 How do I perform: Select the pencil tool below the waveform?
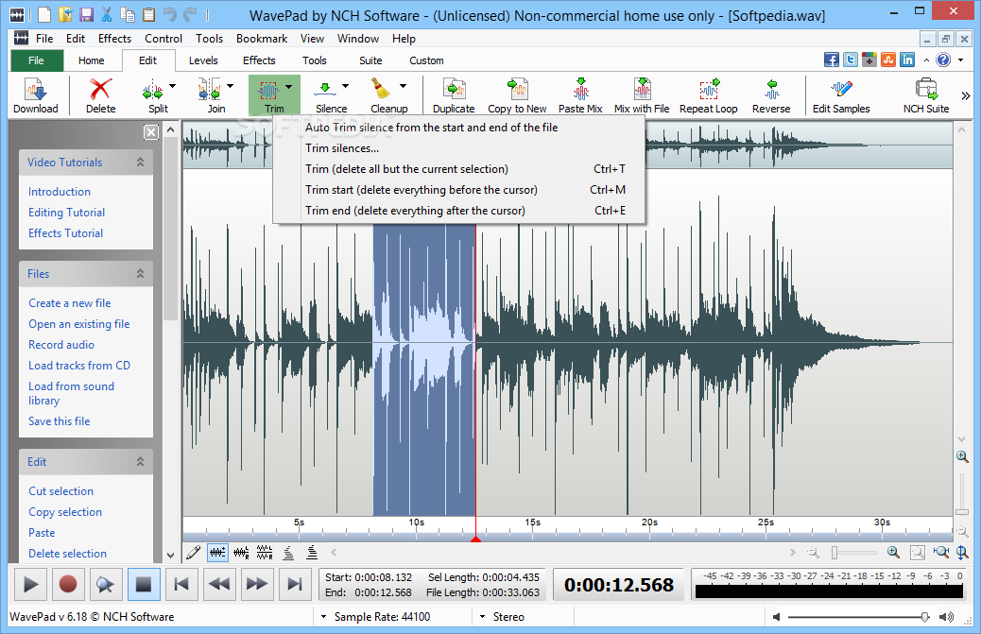194,553
